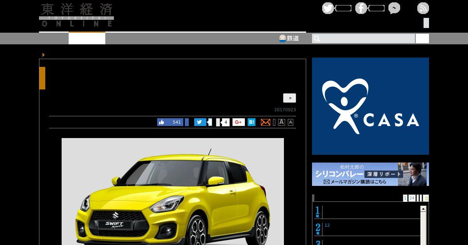Click the ranking list scrollbar up arrow
The width and height of the screenshot is (468, 245).
(423, 209)
